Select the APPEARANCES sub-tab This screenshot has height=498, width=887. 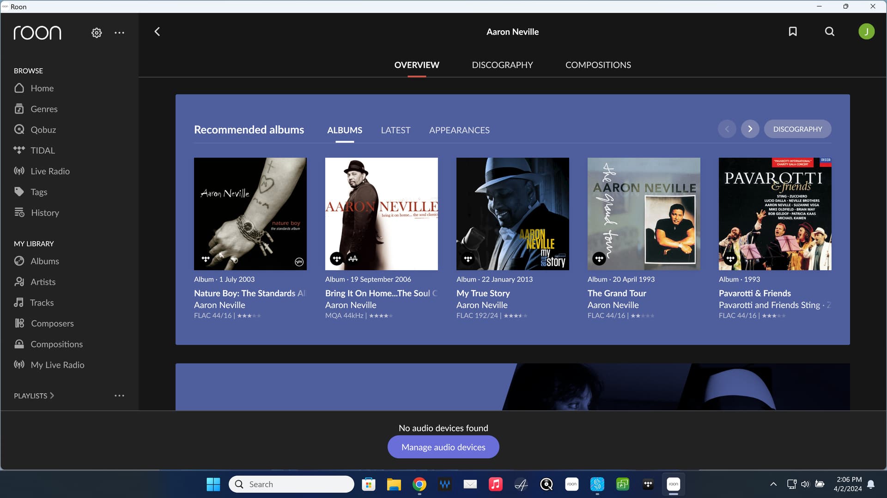pyautogui.click(x=459, y=130)
